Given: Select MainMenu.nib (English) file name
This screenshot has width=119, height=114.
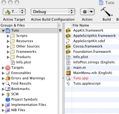Looking at the screenshot, I should [x=93, y=73].
